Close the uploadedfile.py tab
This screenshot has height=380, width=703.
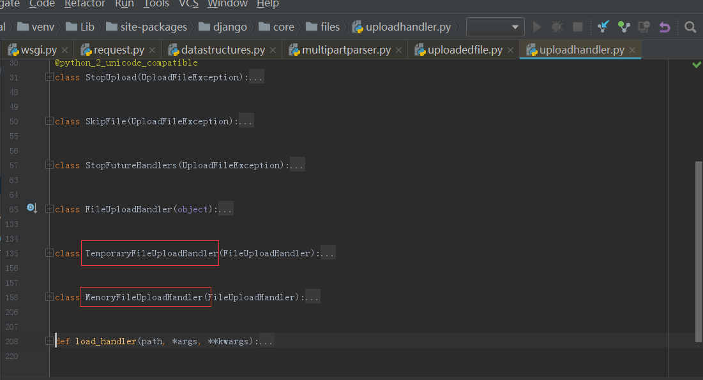coord(510,50)
